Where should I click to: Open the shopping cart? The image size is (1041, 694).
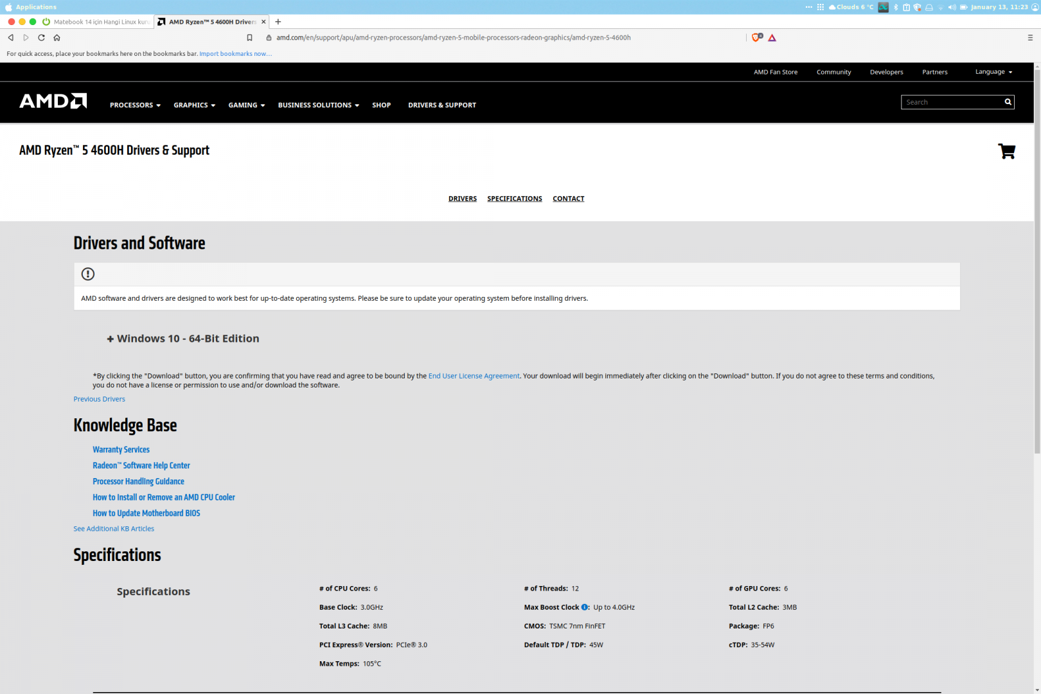[1007, 151]
